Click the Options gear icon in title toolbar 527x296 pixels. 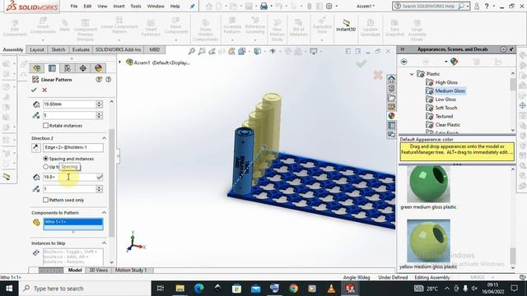(329, 6)
